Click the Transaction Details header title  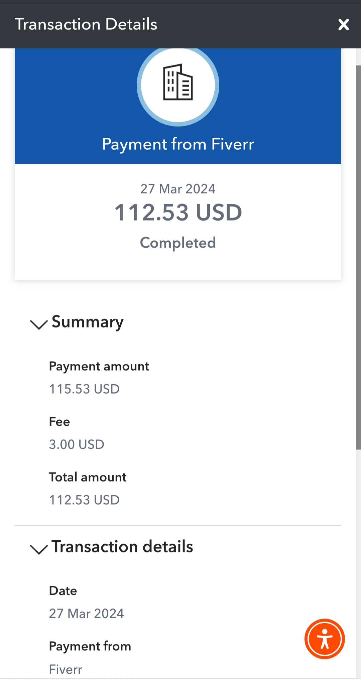click(86, 24)
